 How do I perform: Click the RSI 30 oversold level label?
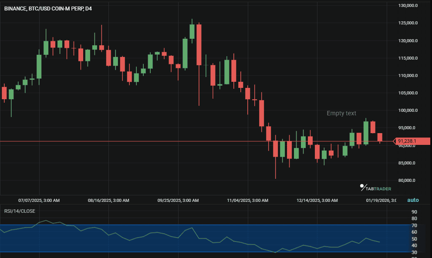point(414,252)
